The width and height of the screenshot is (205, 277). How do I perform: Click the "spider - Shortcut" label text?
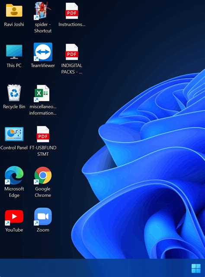tap(43, 27)
